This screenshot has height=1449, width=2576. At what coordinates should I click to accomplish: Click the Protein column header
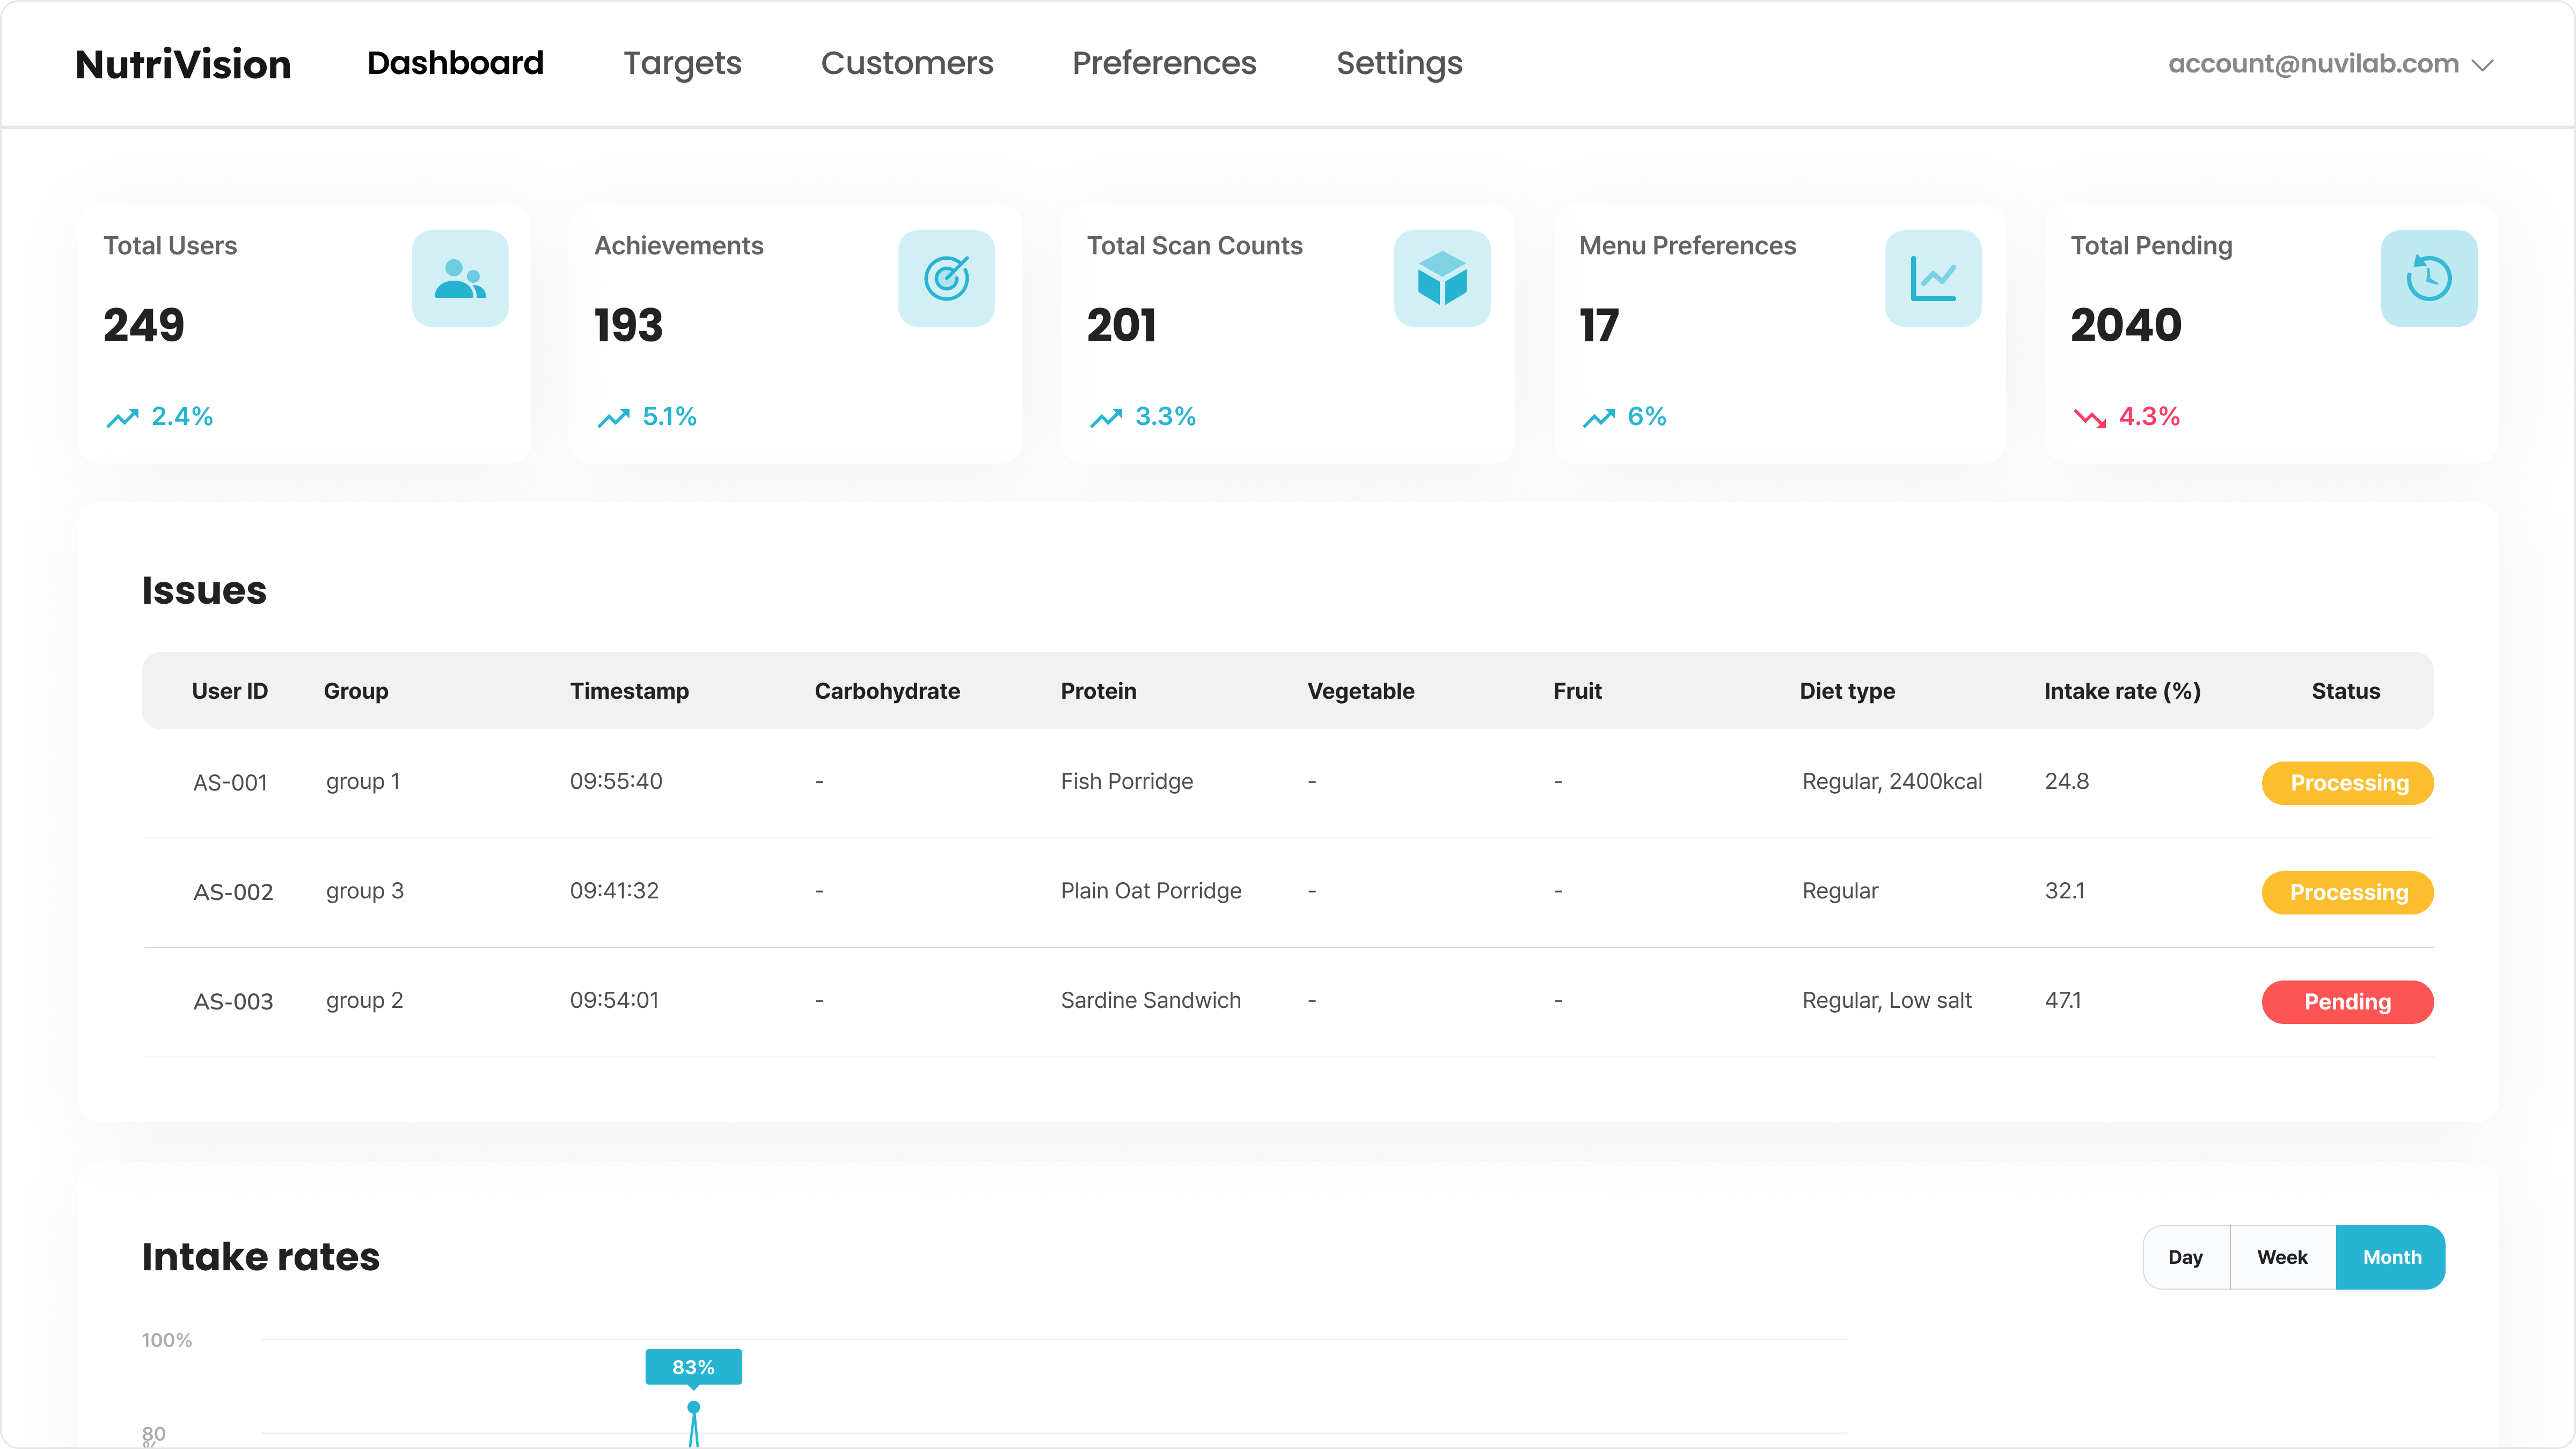point(1098,691)
